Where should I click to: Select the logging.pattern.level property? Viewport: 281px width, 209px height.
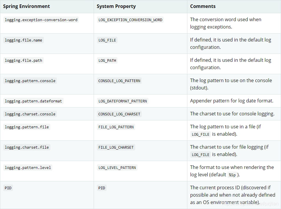28,167
